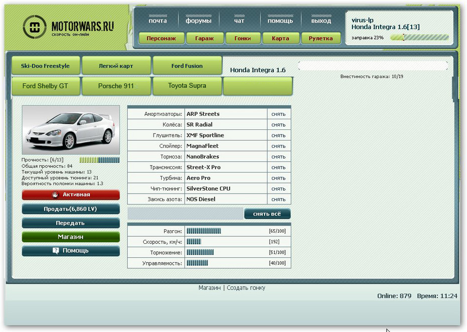Click the NanoBrakes part name
467x332 pixels.
(x=202, y=156)
